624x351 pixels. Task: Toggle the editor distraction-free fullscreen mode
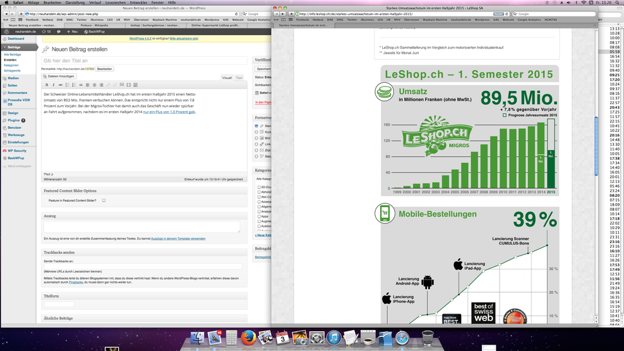(x=129, y=85)
